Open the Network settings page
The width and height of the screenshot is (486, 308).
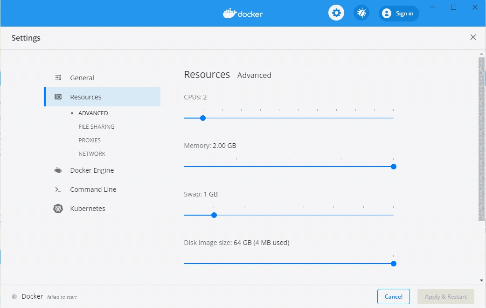(92, 154)
